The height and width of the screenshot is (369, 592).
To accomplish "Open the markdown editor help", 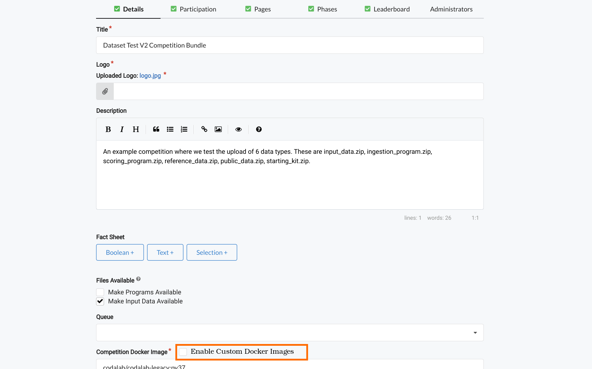I will (x=259, y=129).
